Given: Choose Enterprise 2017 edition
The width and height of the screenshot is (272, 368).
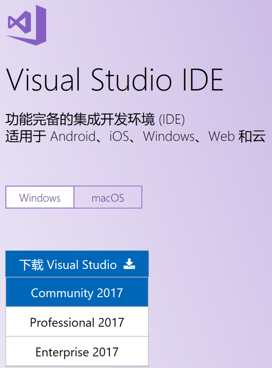Looking at the screenshot, I should (77, 351).
